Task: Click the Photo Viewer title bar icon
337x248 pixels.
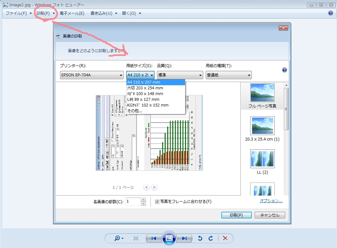Action: click(5, 5)
